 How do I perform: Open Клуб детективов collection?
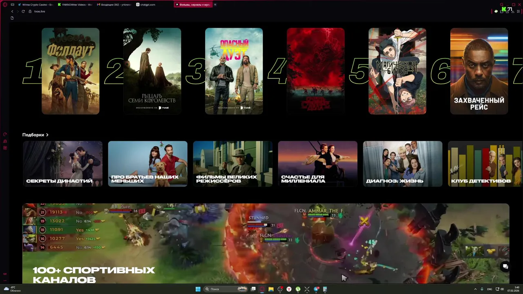click(x=485, y=164)
